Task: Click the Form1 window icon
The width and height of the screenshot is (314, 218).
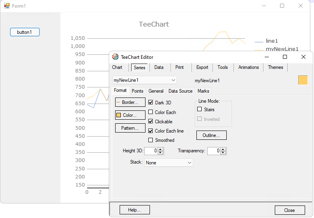Action: pos(7,6)
